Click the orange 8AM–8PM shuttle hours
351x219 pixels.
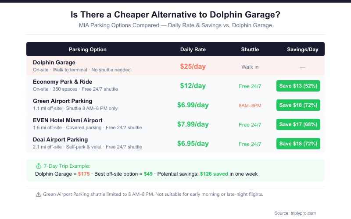pos(250,105)
